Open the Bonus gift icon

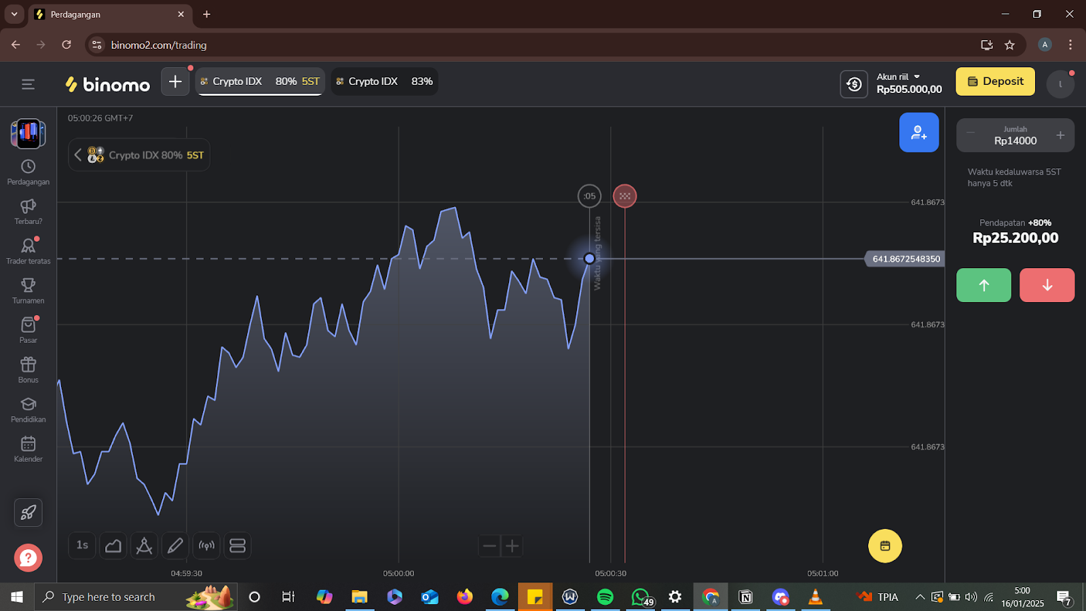(28, 370)
